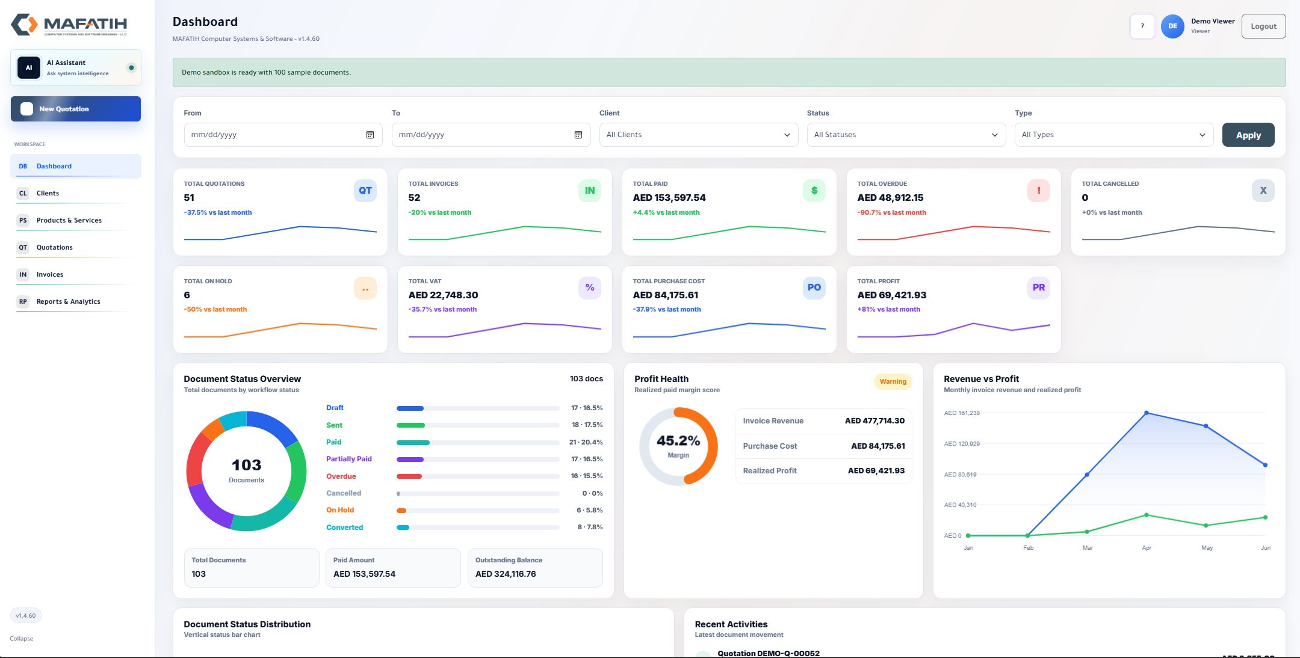Viewport: 1300px width, 658px height.
Task: Click the On Hold status progress bar
Action: pyautogui.click(x=478, y=511)
